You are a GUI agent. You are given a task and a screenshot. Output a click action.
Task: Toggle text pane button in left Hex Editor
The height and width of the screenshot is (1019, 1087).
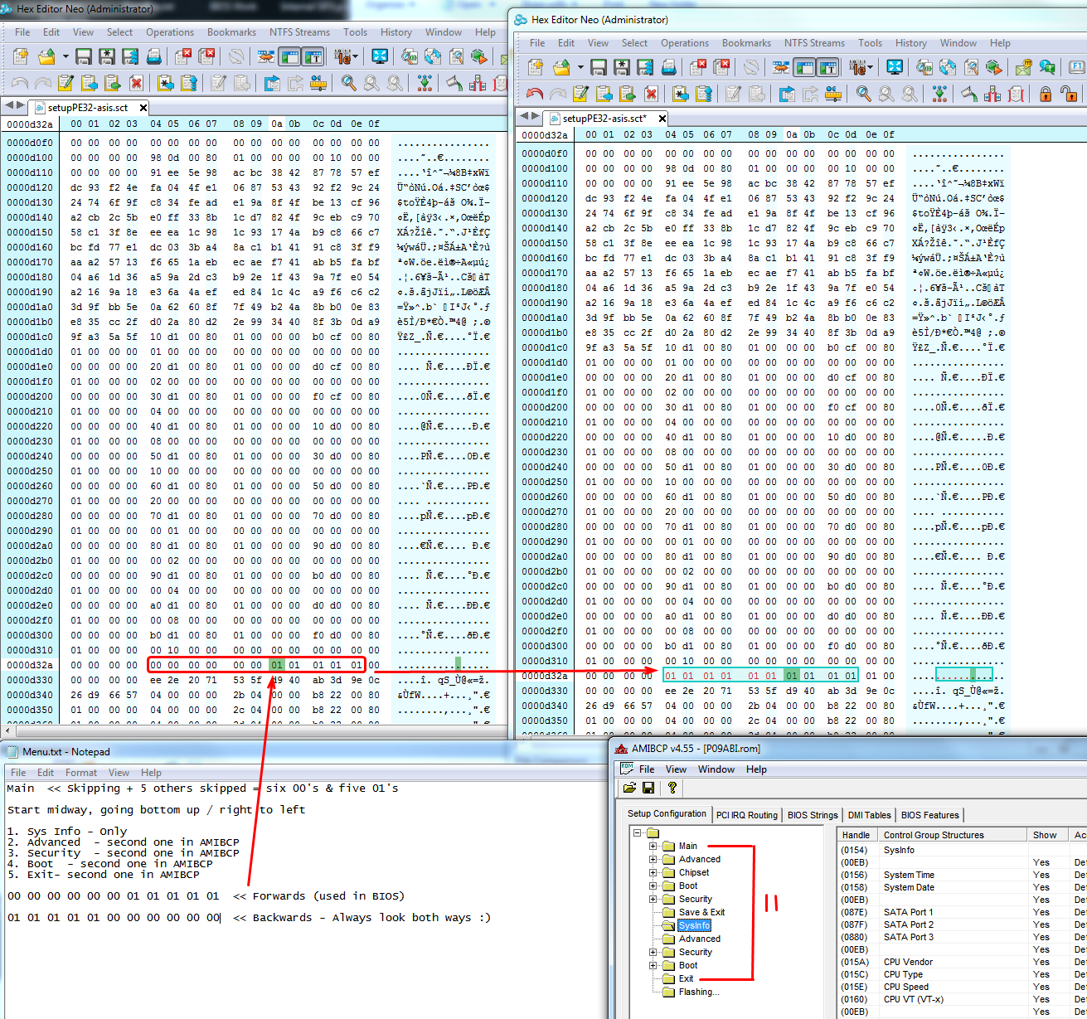pos(313,56)
